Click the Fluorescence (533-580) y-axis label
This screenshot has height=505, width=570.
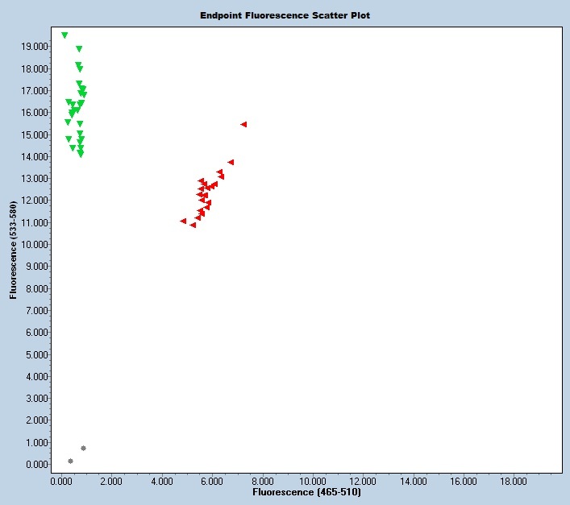coord(14,250)
